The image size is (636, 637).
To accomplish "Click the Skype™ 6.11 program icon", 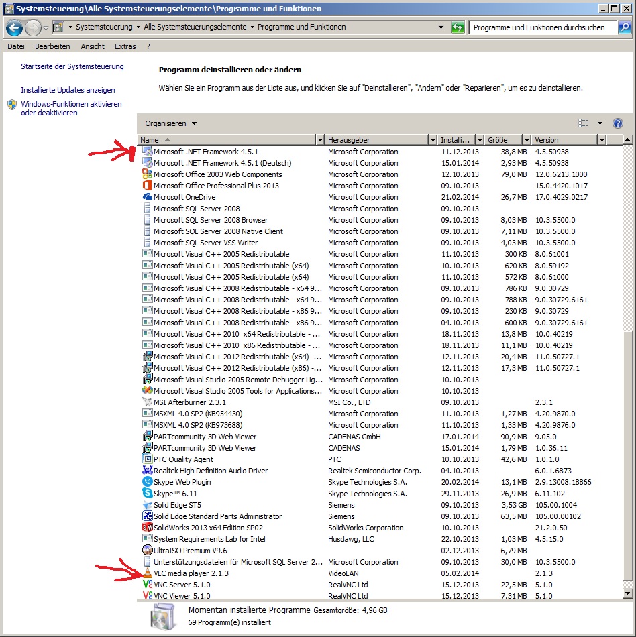I will [x=148, y=494].
